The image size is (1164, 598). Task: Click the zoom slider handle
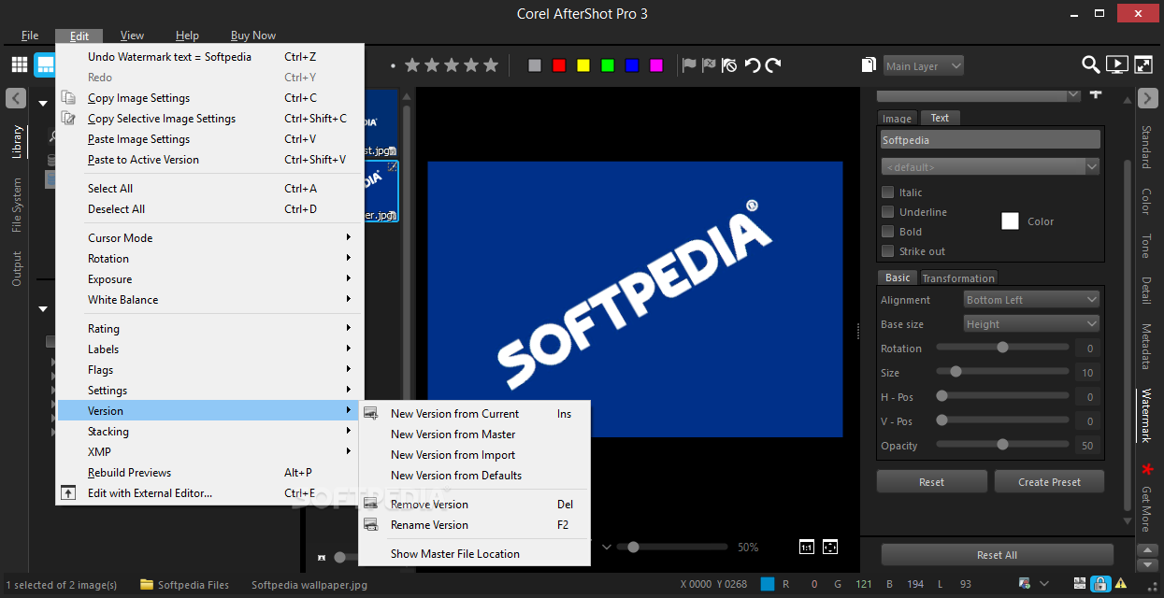point(633,547)
